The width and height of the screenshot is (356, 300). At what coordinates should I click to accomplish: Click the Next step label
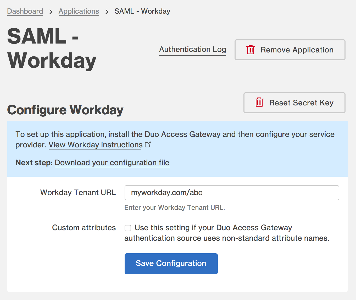pyautogui.click(x=34, y=163)
